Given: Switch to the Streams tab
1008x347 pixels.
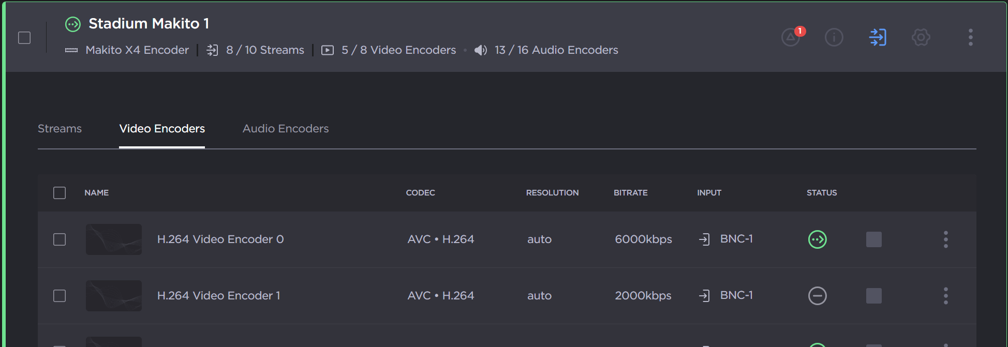Looking at the screenshot, I should 60,129.
